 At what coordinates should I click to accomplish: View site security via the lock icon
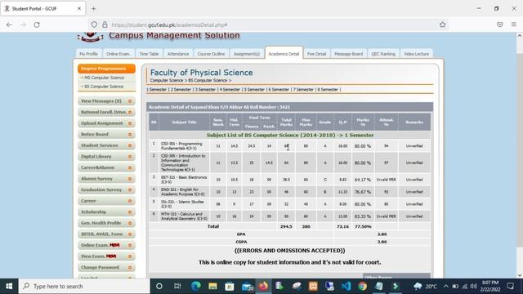pyautogui.click(x=105, y=24)
